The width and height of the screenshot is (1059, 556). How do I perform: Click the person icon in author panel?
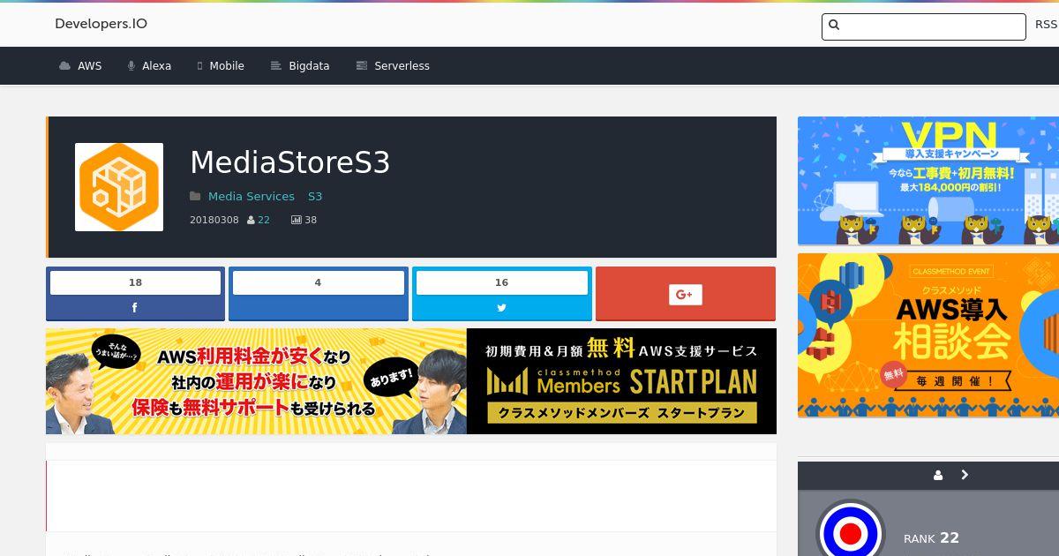(x=938, y=475)
